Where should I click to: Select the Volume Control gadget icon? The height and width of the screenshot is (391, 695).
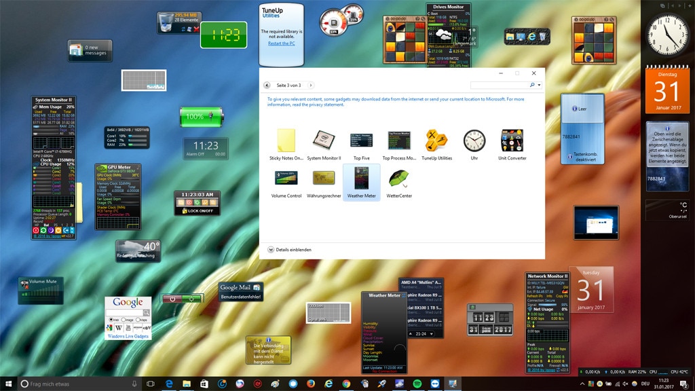286,178
